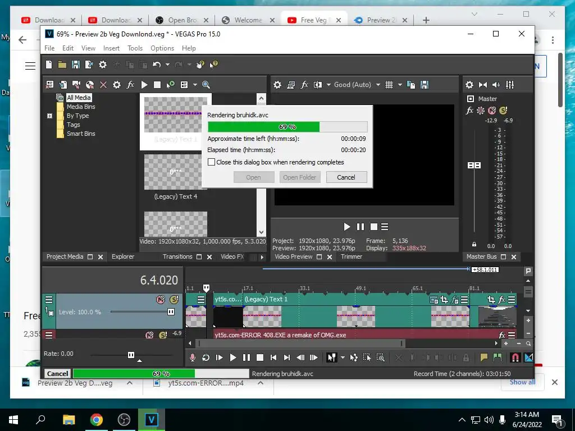Screen dimensions: 575x431
Task: Click the Undo arrow icon
Action: tap(157, 65)
